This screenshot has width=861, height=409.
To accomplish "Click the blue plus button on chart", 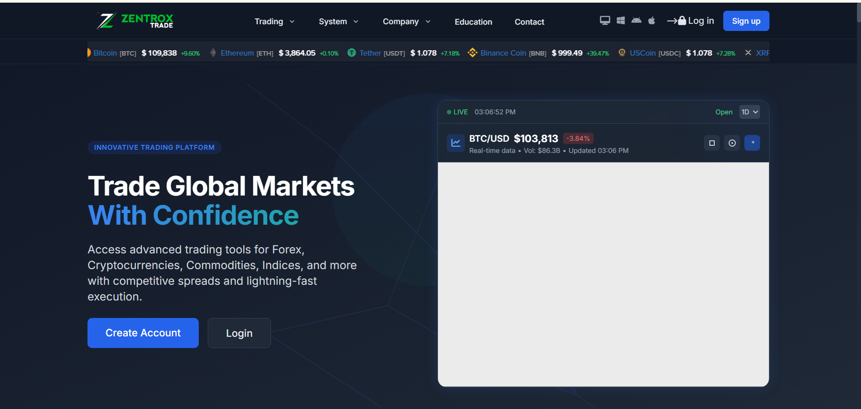I will click(752, 143).
